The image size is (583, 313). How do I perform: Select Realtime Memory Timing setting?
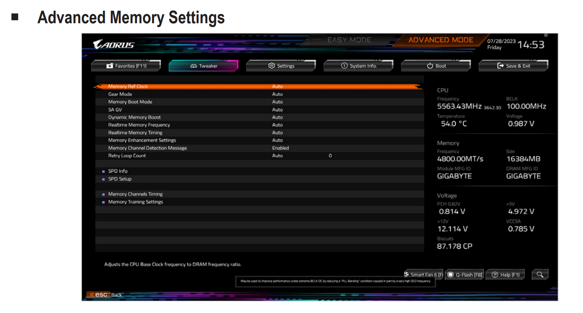[x=260, y=133]
